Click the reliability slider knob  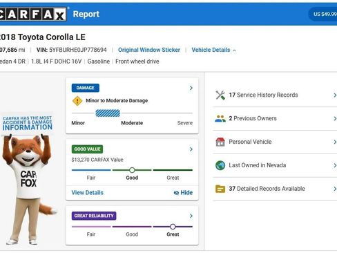173,227
